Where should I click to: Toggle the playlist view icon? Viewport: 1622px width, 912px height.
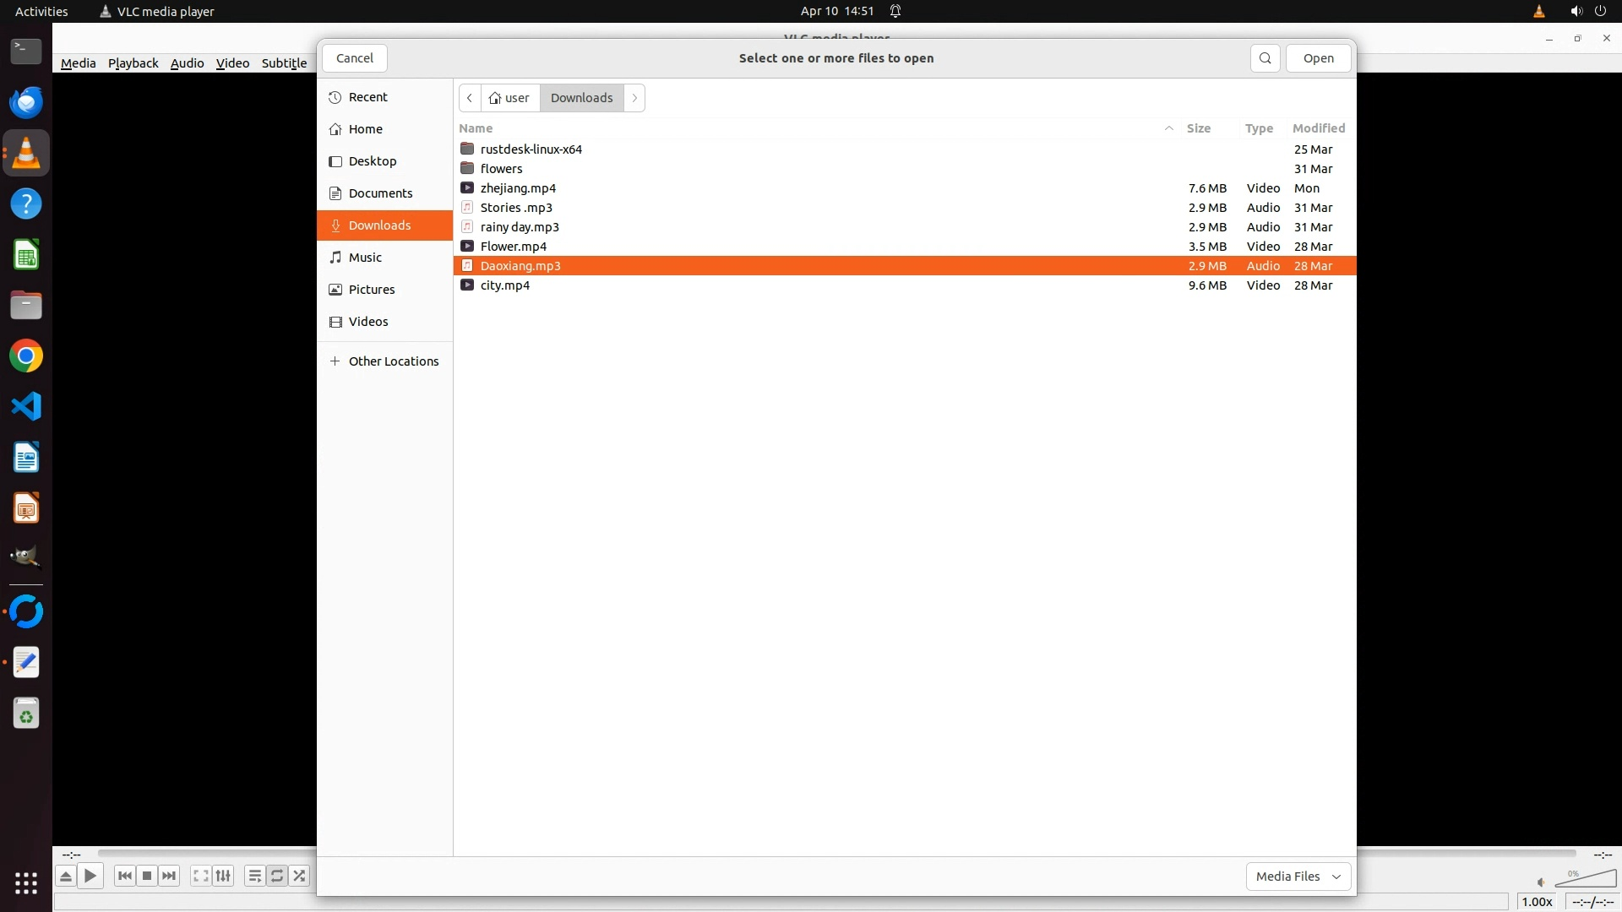[x=254, y=876]
